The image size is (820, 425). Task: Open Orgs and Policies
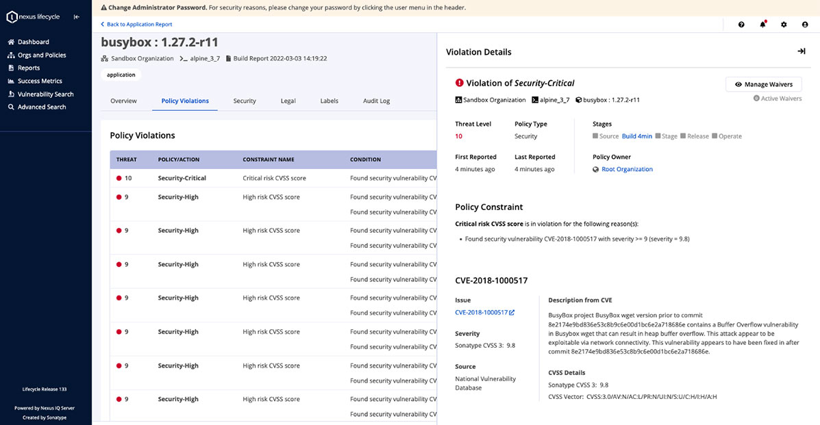tap(36, 55)
